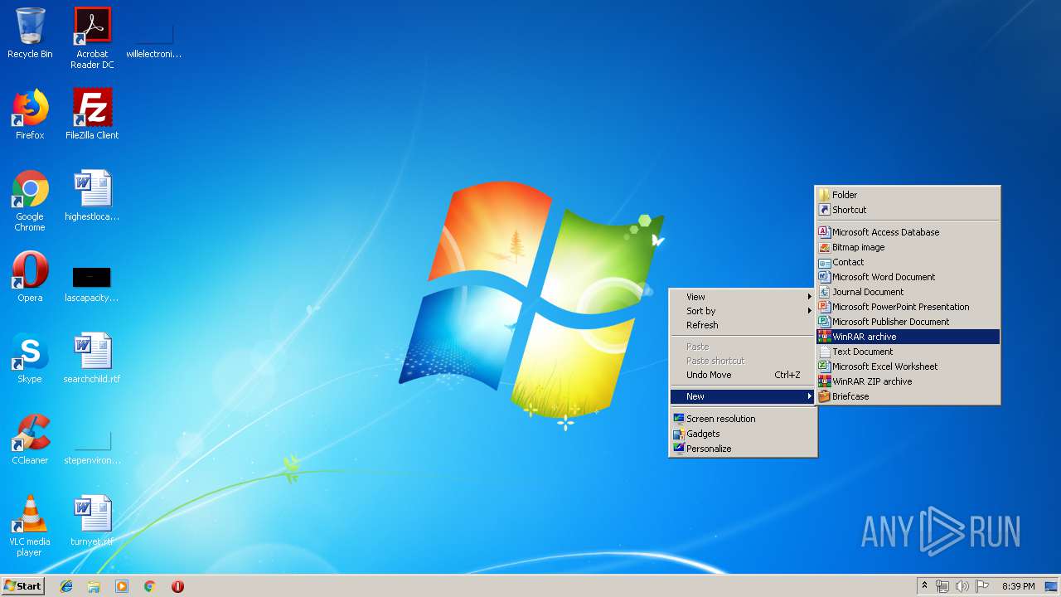This screenshot has width=1061, height=597.
Task: Open Internet Explorer in taskbar
Action: [x=66, y=586]
